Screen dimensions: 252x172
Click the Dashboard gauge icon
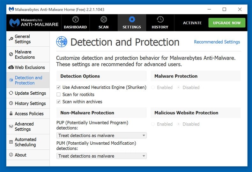pos(76,19)
